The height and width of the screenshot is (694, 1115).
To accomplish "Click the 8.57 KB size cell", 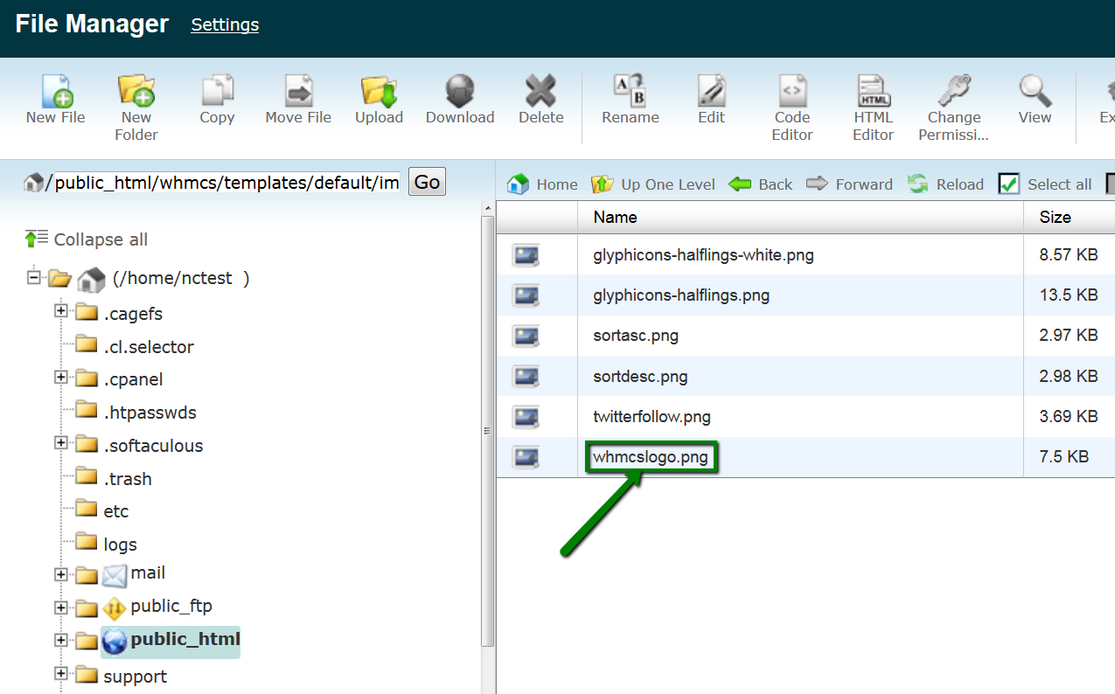I will pyautogui.click(x=1069, y=255).
